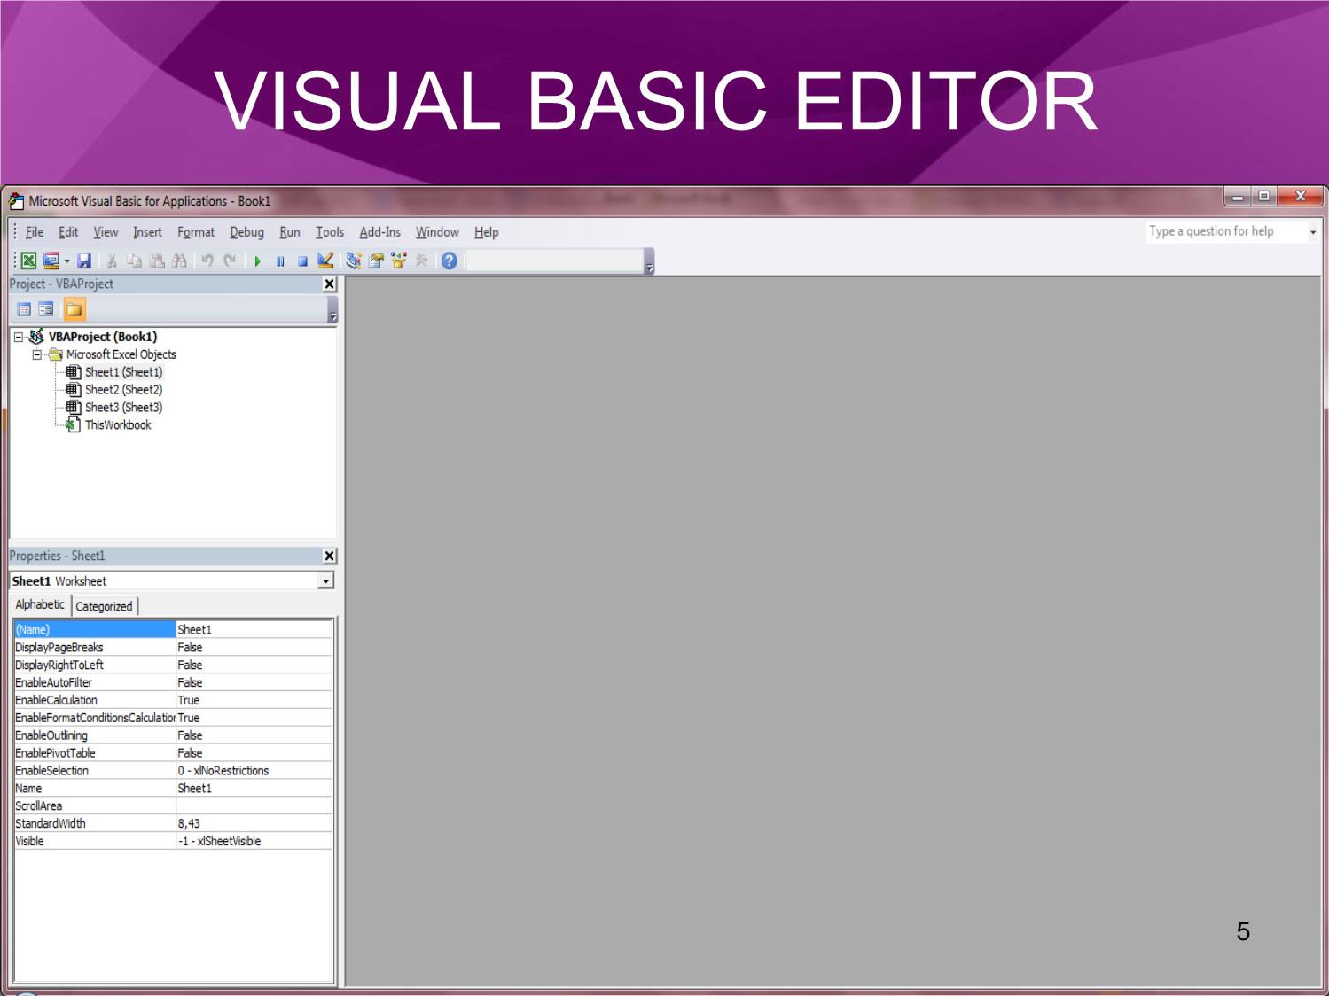This screenshot has width=1329, height=996.
Task: Open the Sheet1 Worksheet object dropdown
Action: (326, 581)
